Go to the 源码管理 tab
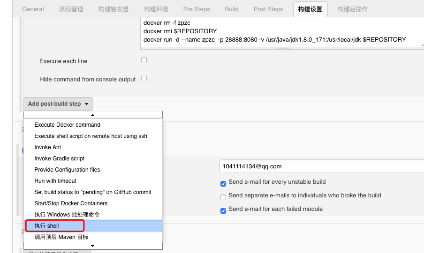 point(71,9)
